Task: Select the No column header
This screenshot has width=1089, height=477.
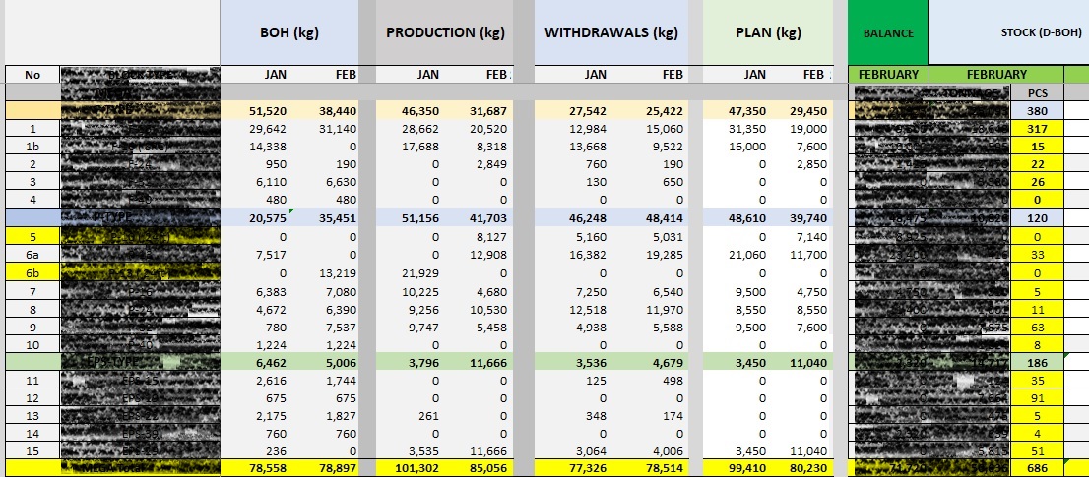Action: click(x=32, y=75)
